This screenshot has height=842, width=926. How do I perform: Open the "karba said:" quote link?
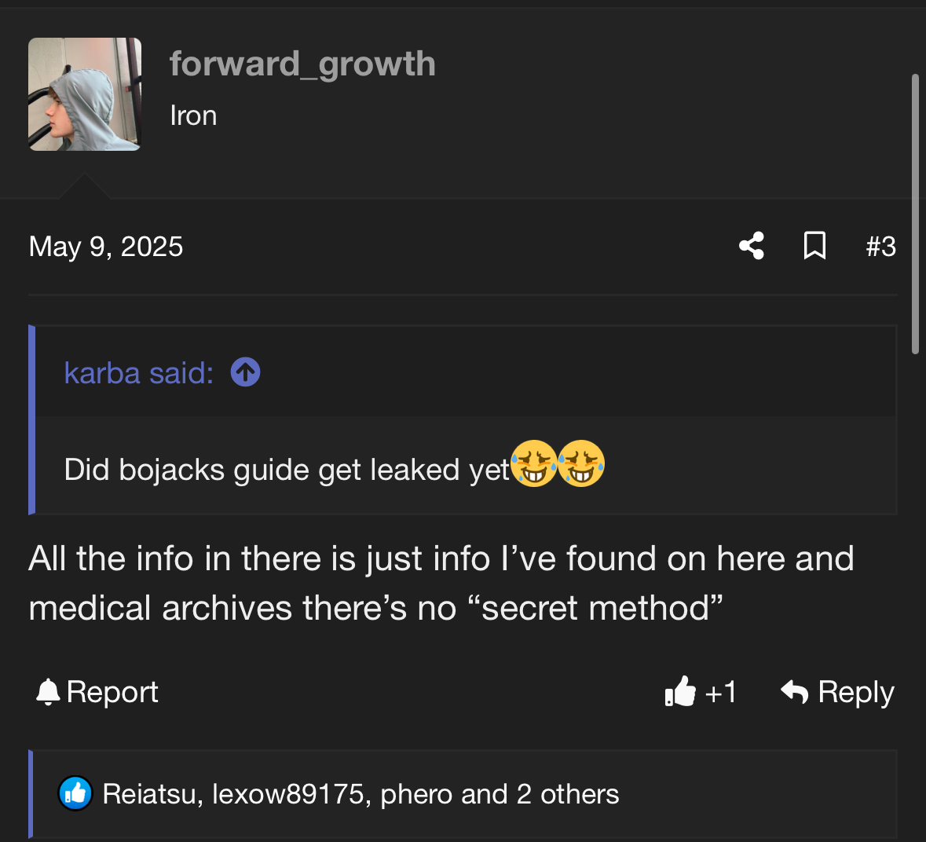tap(139, 372)
